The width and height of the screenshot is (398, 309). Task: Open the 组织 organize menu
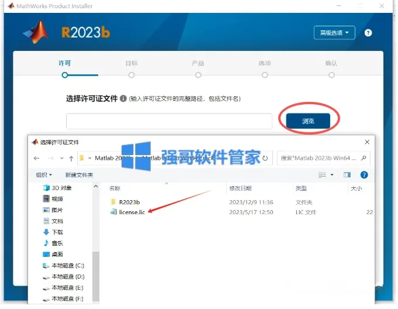(x=44, y=175)
